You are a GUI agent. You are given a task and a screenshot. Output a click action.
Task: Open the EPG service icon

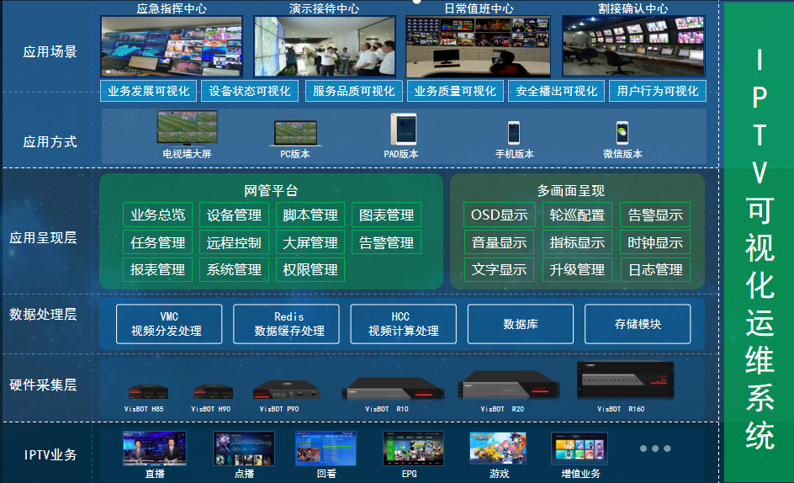[x=409, y=448]
